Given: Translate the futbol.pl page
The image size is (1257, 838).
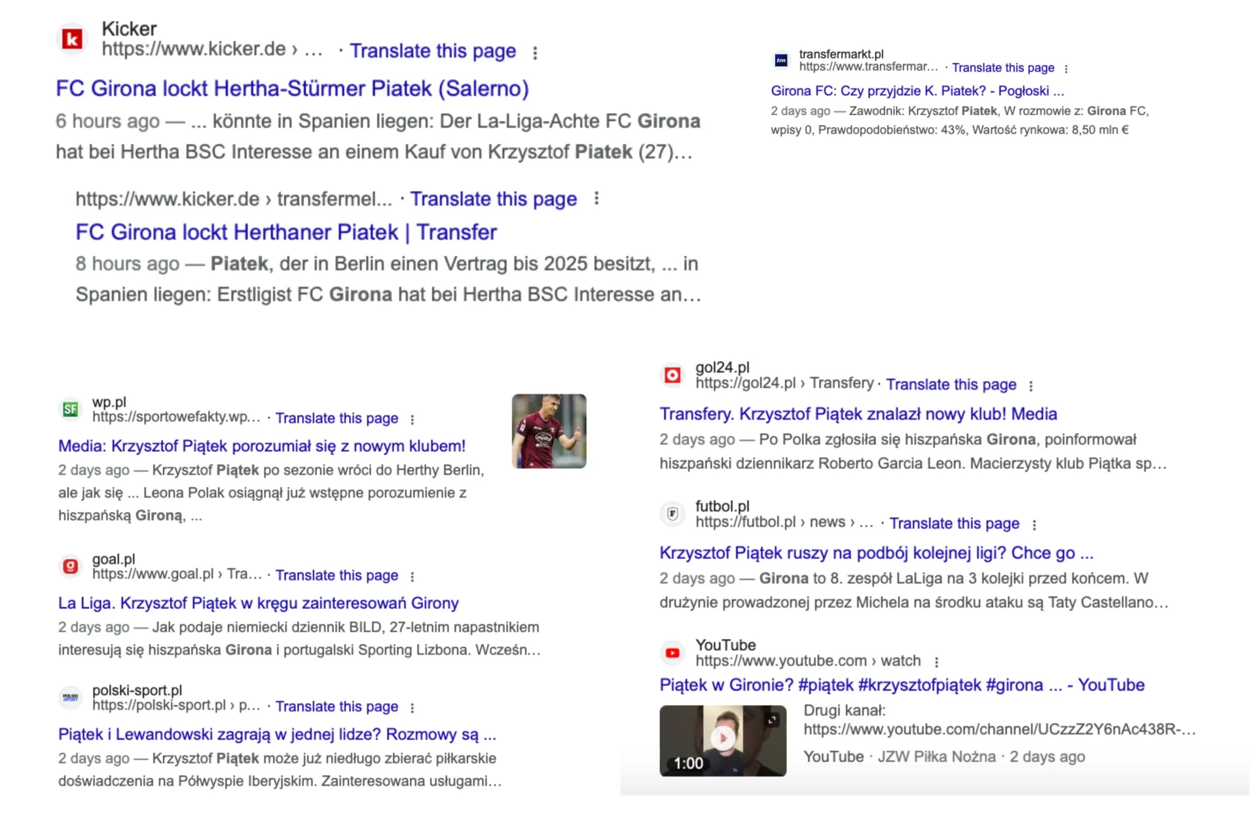Looking at the screenshot, I should 955,523.
